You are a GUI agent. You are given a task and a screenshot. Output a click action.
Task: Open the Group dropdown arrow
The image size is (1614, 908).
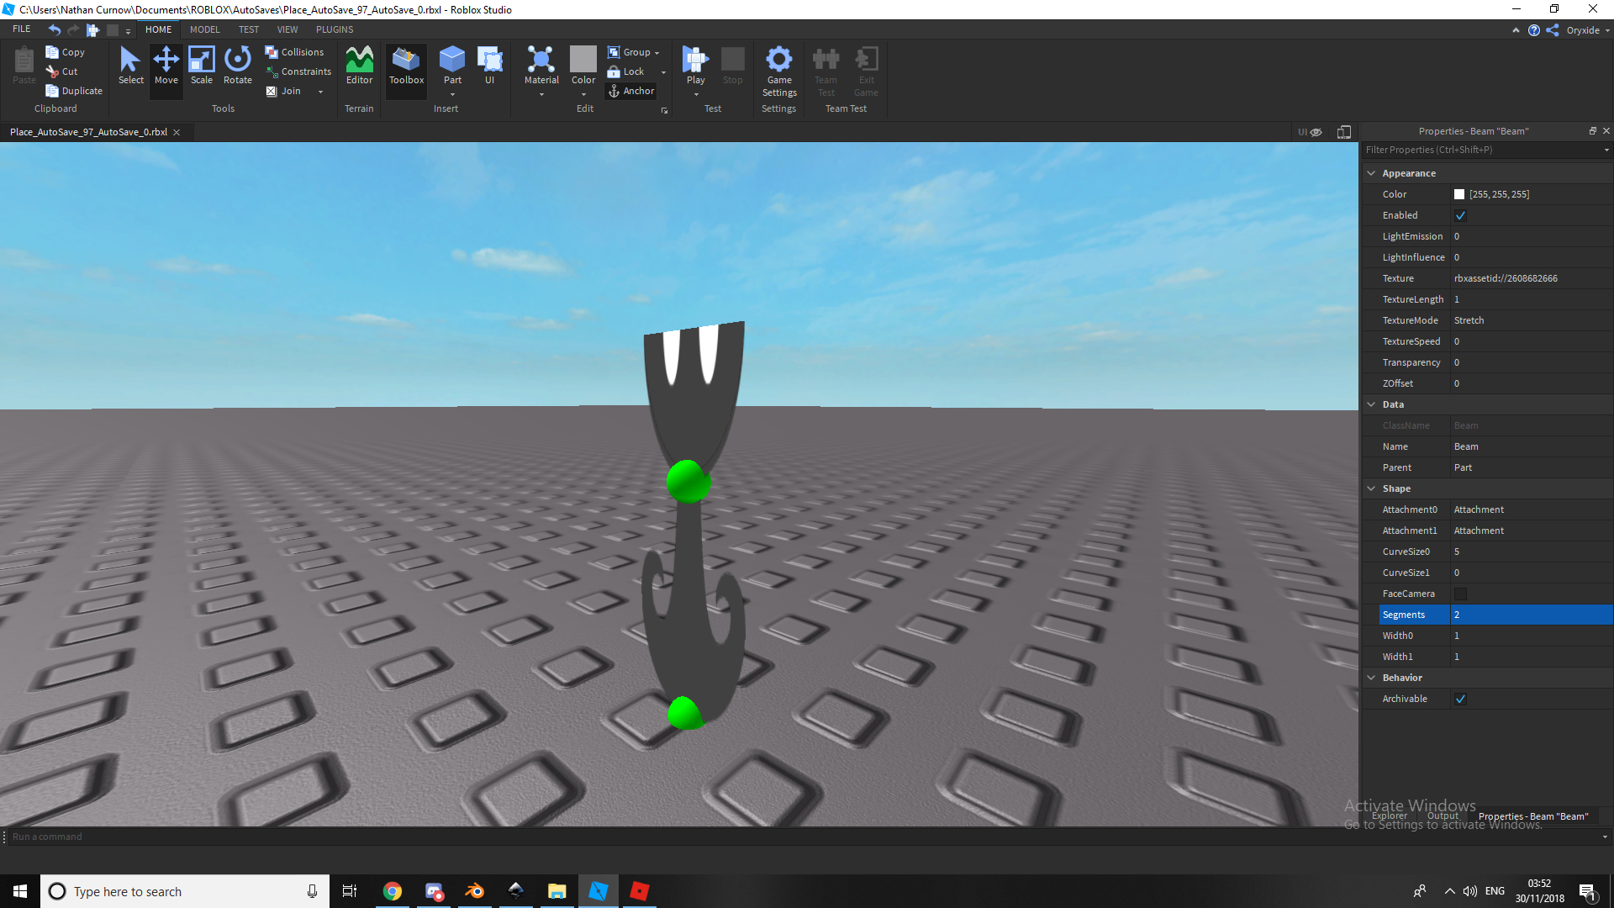pyautogui.click(x=657, y=53)
